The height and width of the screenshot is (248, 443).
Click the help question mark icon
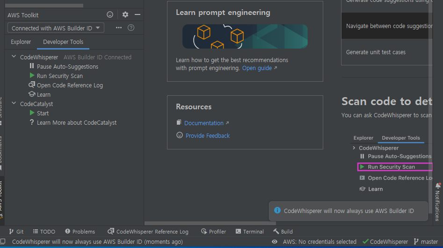[131, 28]
